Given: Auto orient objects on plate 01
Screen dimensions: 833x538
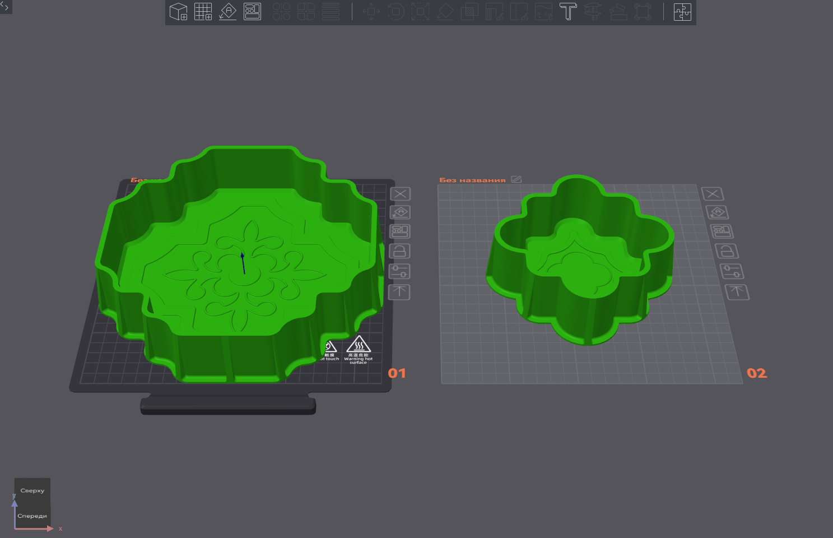Looking at the screenshot, I should tap(400, 212).
